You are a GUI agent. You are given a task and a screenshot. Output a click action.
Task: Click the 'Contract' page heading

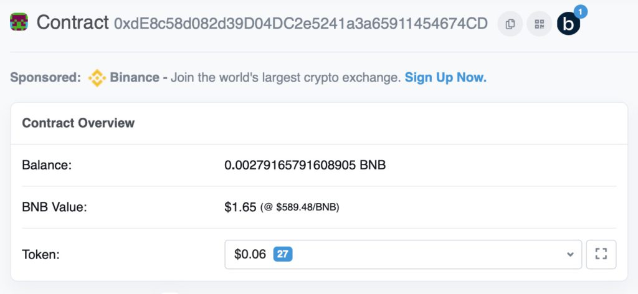coord(73,23)
